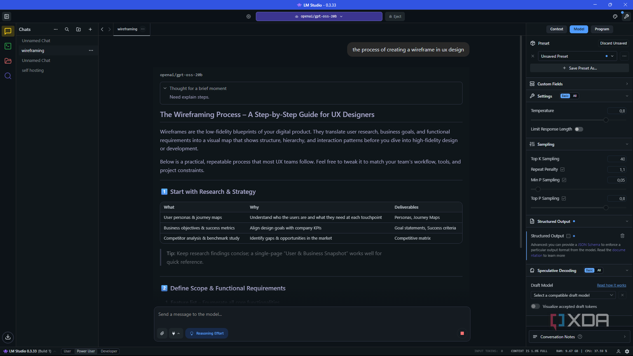
Task: Uncheck the Top P Sampling checkbox
Action: [564, 198]
